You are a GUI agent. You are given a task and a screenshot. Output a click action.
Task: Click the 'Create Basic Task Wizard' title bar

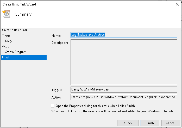[78, 4]
